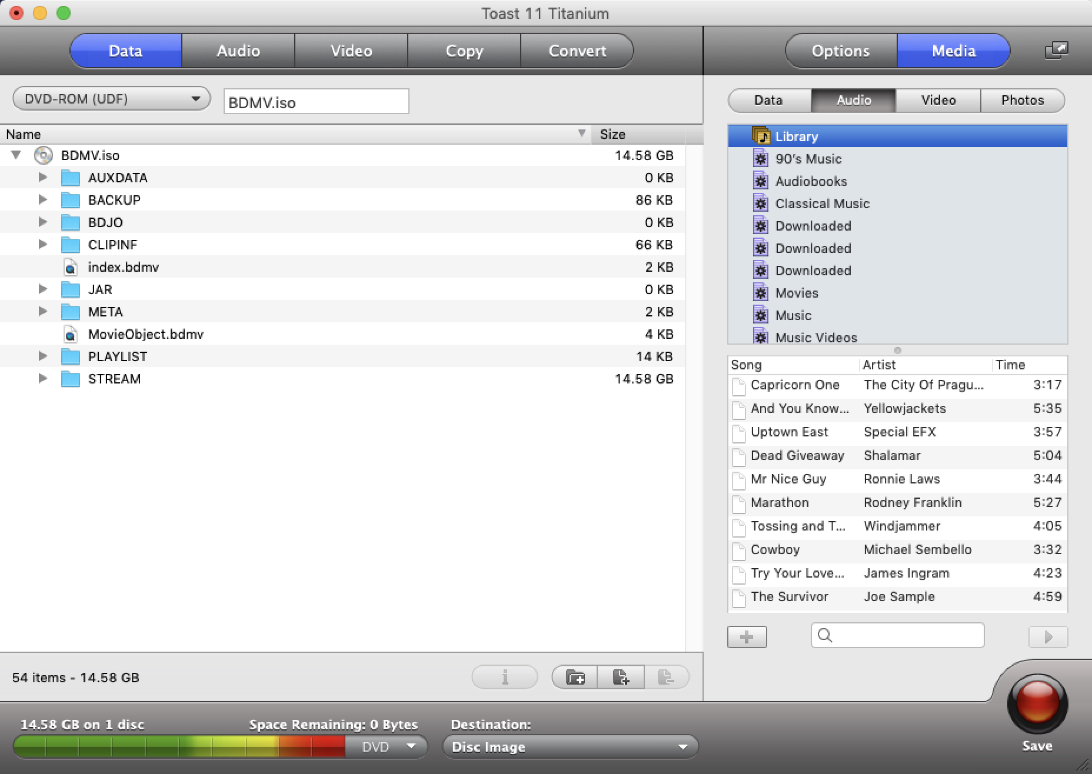Image resolution: width=1092 pixels, height=774 pixels.
Task: Switch to the Copy project tab
Action: point(464,51)
